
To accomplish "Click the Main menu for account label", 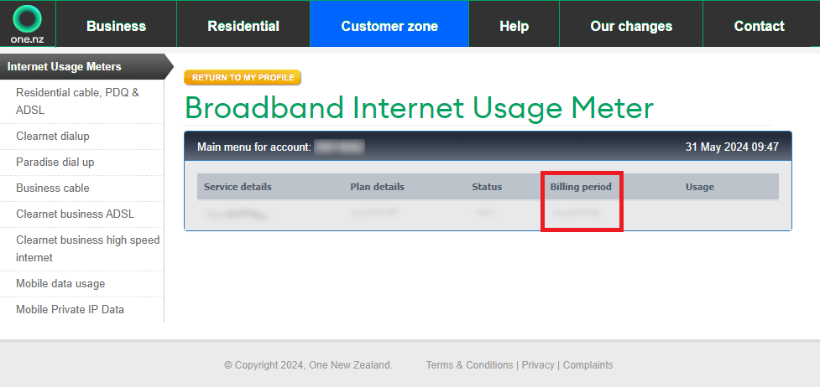I will 254,147.
